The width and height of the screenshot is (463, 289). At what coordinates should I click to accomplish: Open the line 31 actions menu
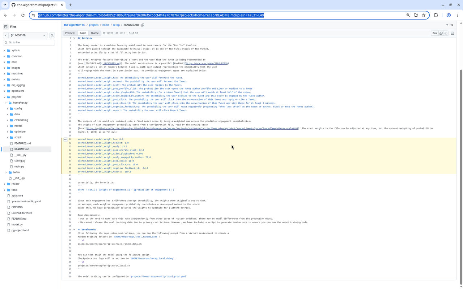click(x=65, y=139)
